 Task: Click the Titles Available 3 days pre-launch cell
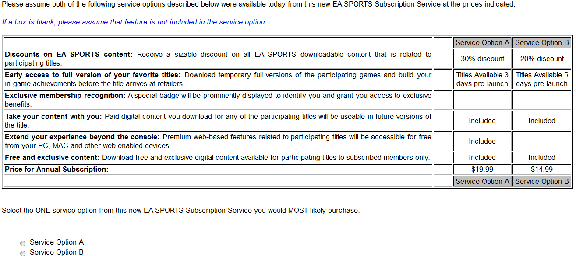click(x=482, y=79)
